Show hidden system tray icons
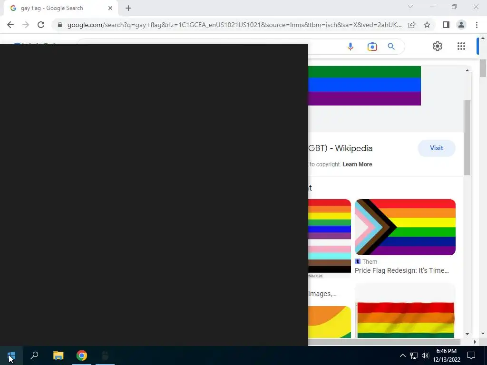487x365 pixels. 402,355
